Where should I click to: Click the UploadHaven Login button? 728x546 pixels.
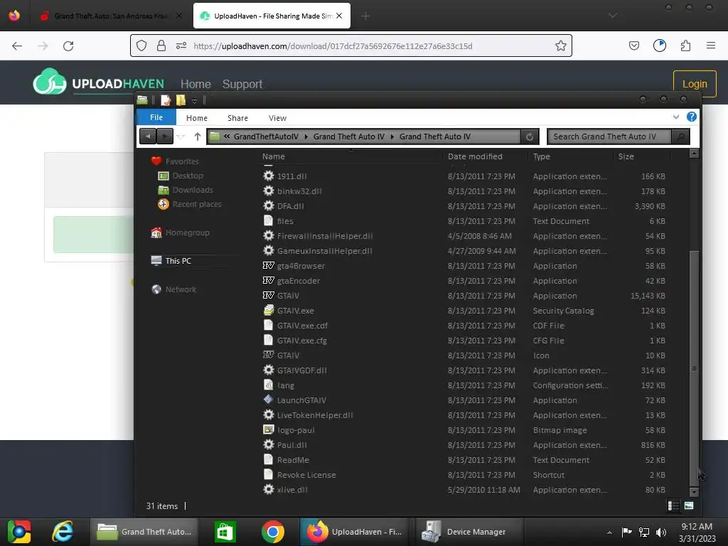(695, 84)
